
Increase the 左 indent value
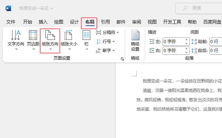(186, 40)
